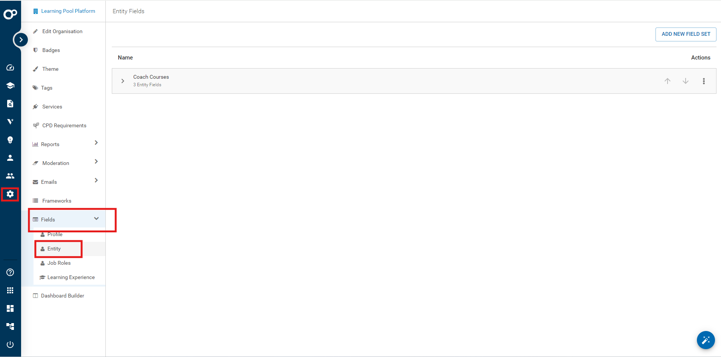Expand the Coach Courses field set row
The width and height of the screenshot is (721, 357).
pos(123,81)
